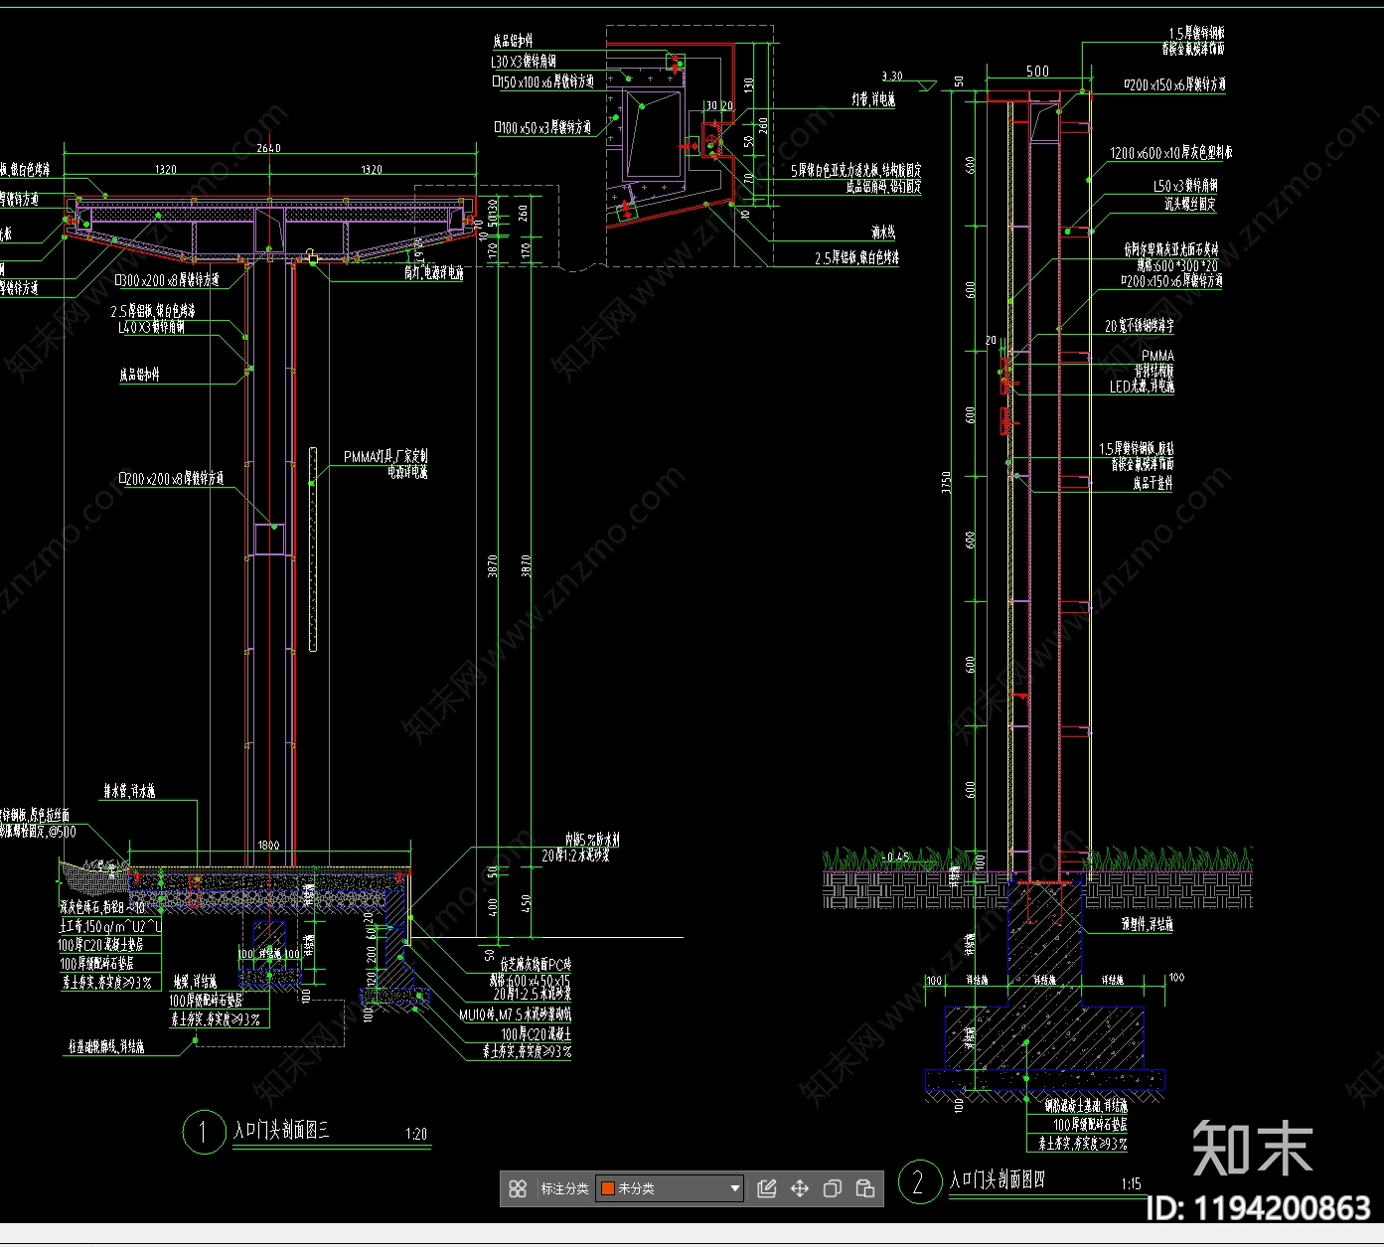Click the circled number 1 section marker
Screen dimensions: 1384x1247
pyautogui.click(x=204, y=1132)
